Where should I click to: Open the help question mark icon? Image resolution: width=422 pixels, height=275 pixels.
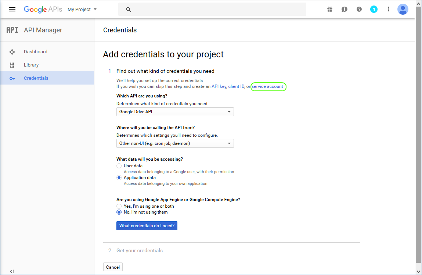(359, 9)
